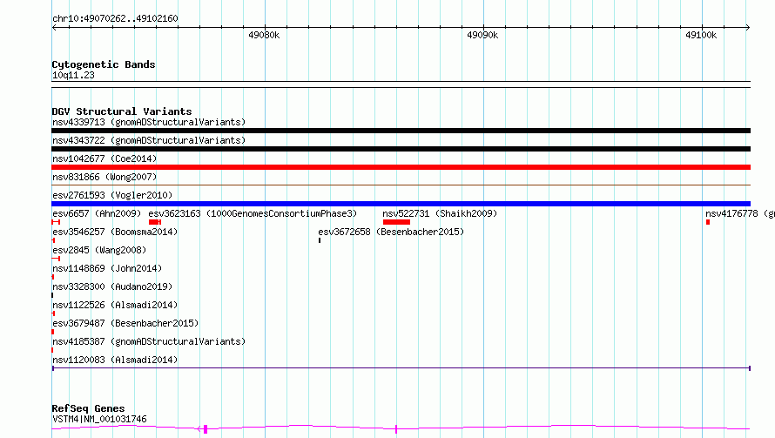The height and width of the screenshot is (438, 775).
Task: Click the chr10:49070262..49102160 coordinate label
Action: (115, 18)
